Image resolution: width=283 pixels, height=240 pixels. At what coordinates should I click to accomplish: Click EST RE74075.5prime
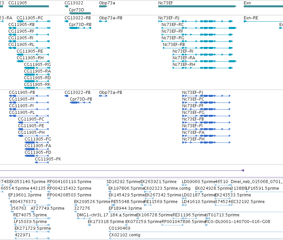(x=30, y=215)
